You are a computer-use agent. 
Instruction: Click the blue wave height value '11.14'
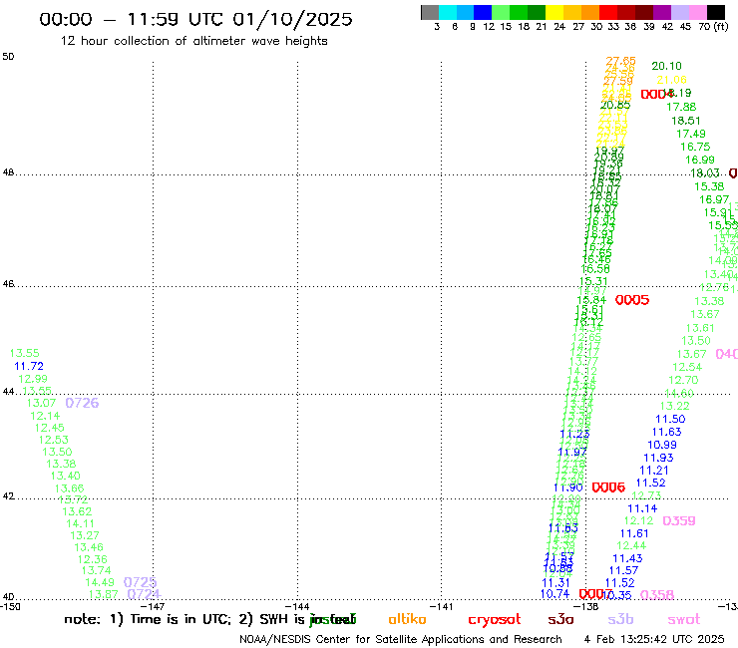coord(642,508)
